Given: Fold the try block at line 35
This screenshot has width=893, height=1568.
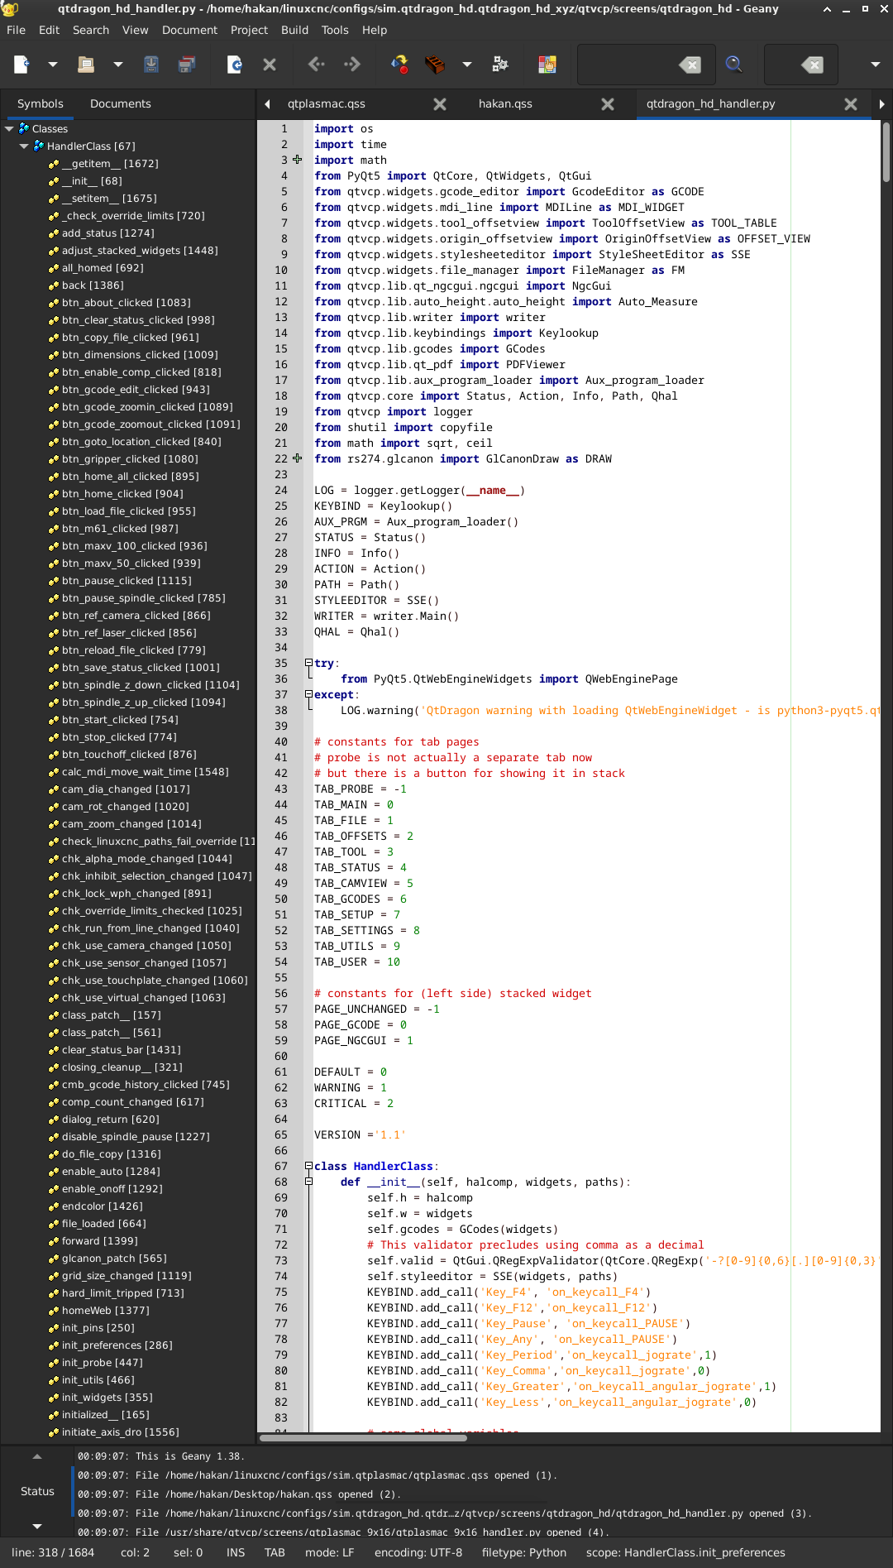Looking at the screenshot, I should [308, 663].
